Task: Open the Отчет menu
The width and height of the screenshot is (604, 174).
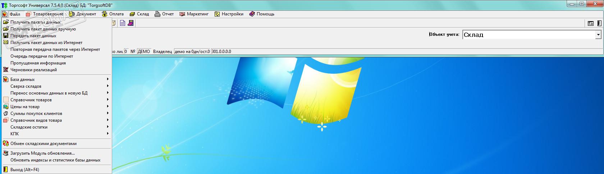Action: point(164,14)
